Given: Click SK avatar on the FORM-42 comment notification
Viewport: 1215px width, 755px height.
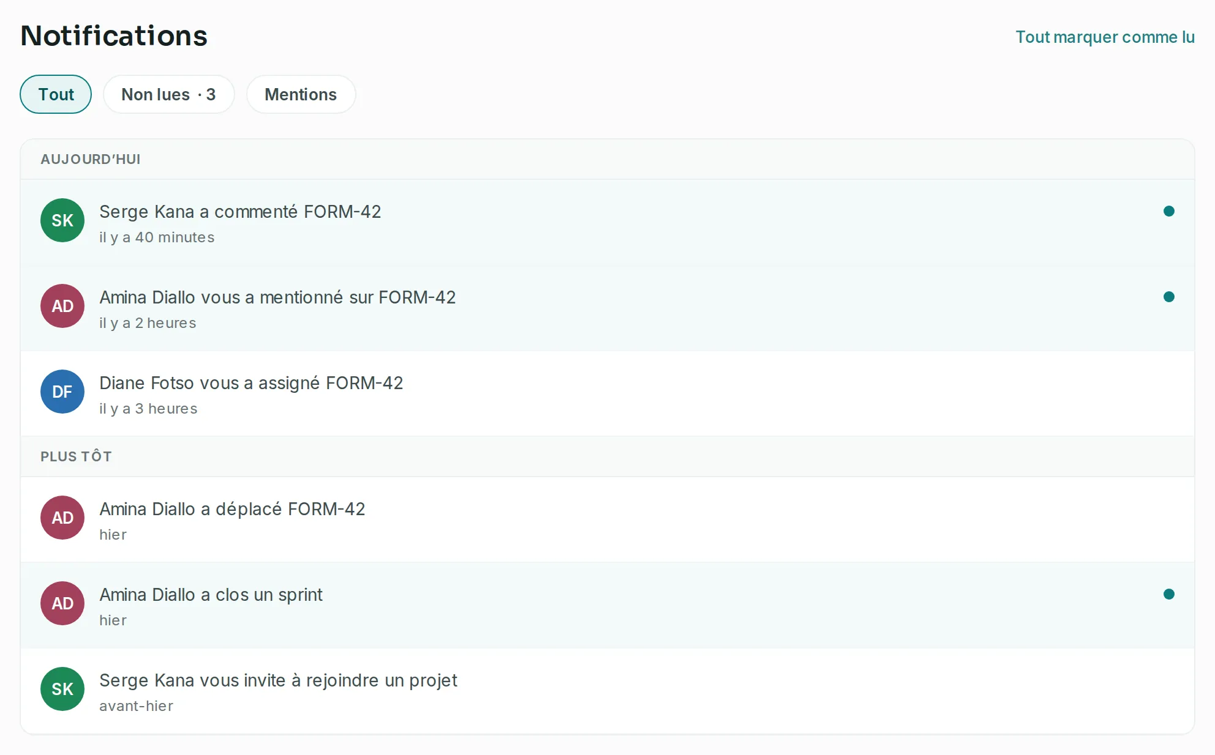Looking at the screenshot, I should pyautogui.click(x=62, y=220).
